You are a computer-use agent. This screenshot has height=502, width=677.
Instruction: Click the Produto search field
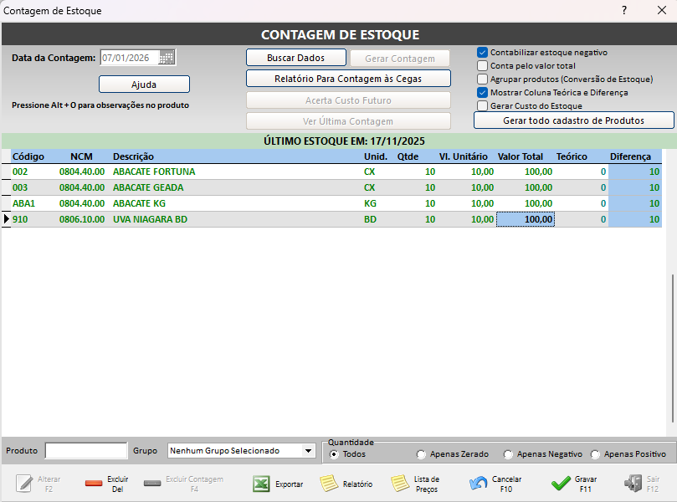(x=86, y=451)
